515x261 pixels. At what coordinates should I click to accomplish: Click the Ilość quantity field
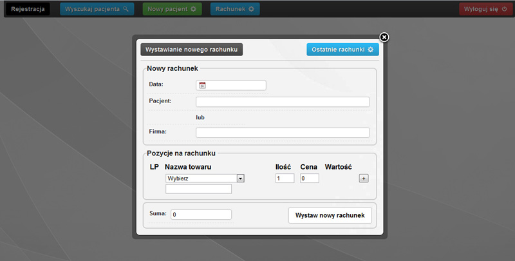click(x=285, y=179)
